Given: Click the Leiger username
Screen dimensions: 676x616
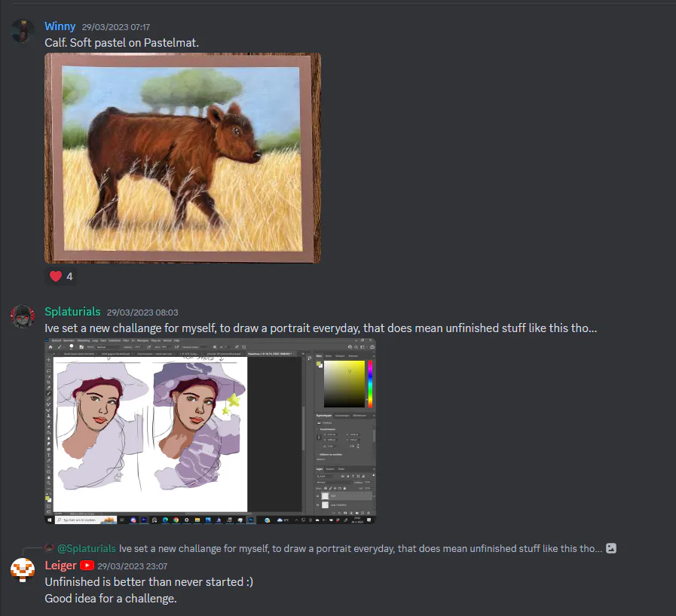Looking at the screenshot, I should coord(61,566).
